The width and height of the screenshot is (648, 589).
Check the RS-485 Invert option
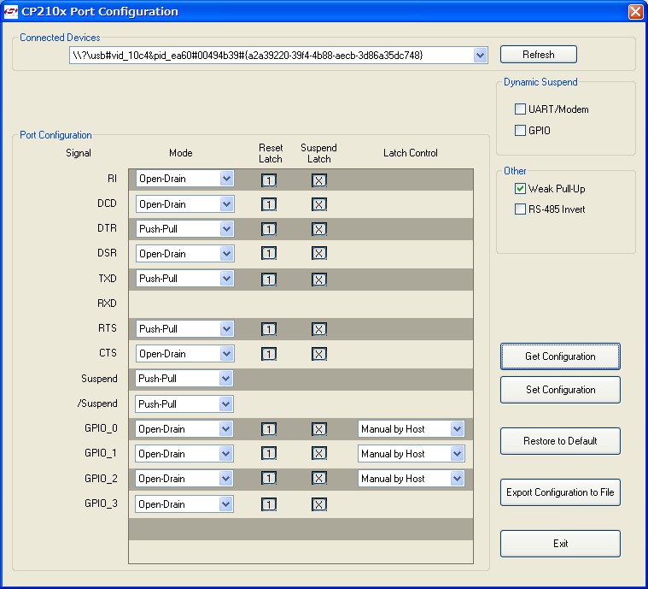(x=520, y=209)
